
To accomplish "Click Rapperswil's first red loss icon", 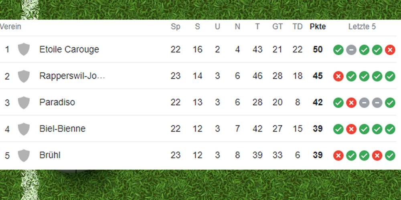I will [338, 76].
